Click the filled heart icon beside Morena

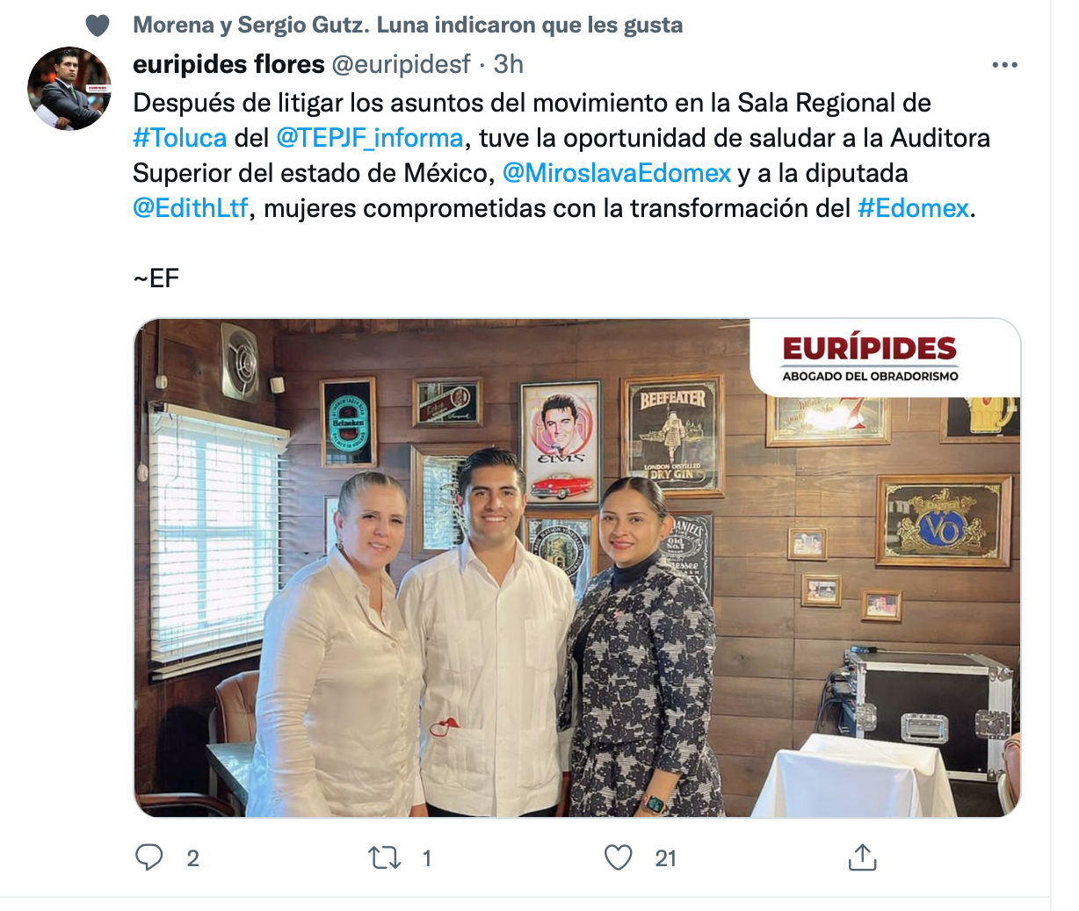98,25
